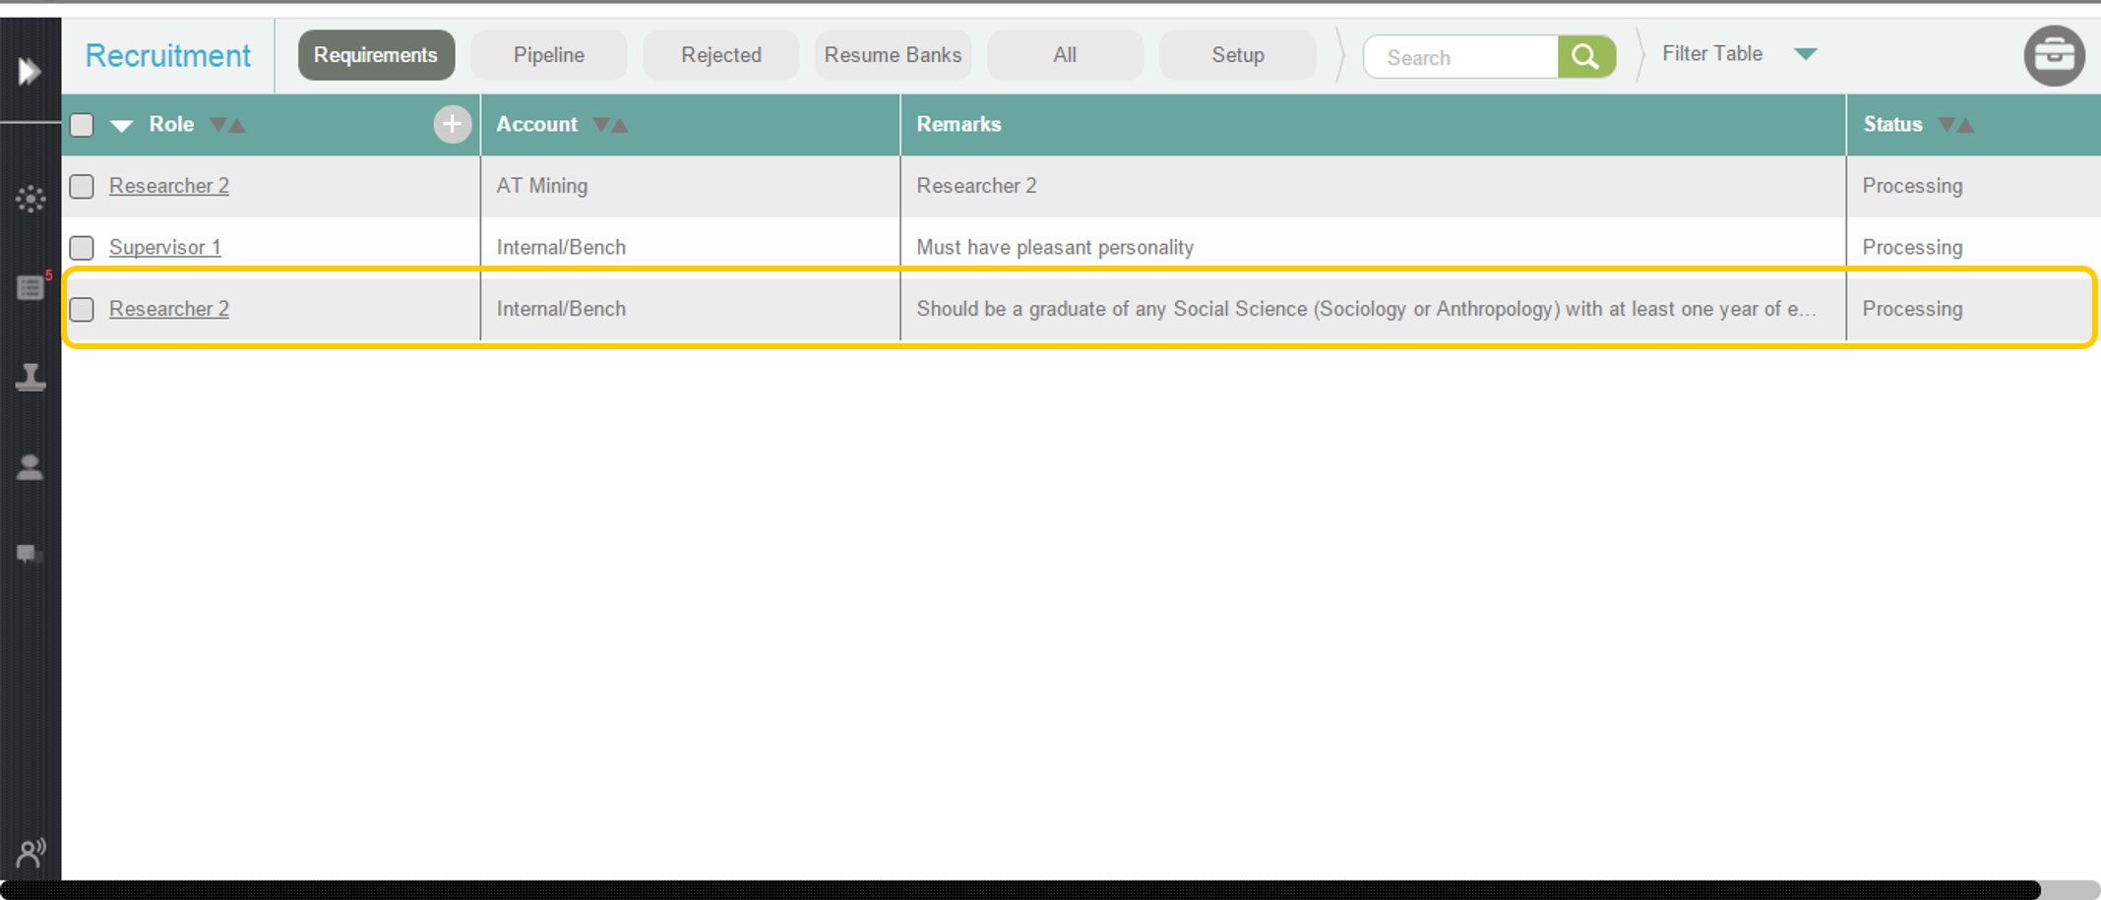The width and height of the screenshot is (2101, 900).
Task: Switch to the Resume Banks tab
Action: (894, 55)
